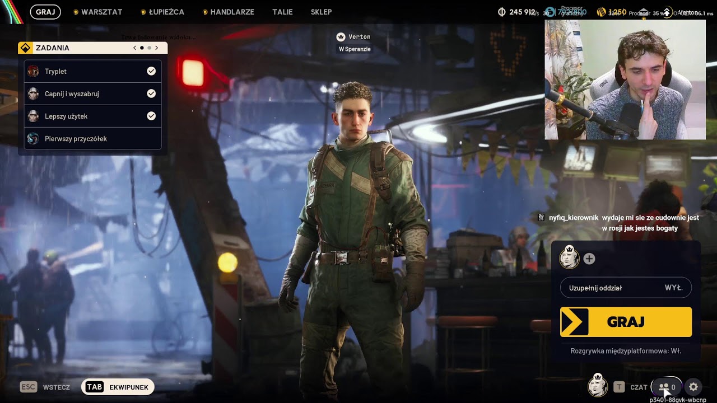Click the yellow 1 250 currency icon
717x403 pixels.
(x=602, y=12)
